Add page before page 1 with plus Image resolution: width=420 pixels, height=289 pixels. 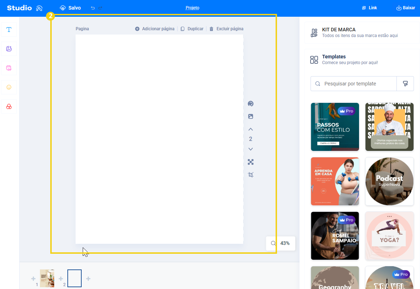pos(33,279)
